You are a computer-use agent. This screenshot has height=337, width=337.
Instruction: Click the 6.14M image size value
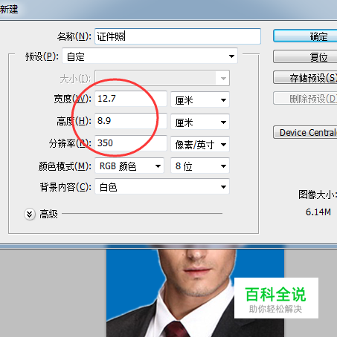click(x=318, y=212)
